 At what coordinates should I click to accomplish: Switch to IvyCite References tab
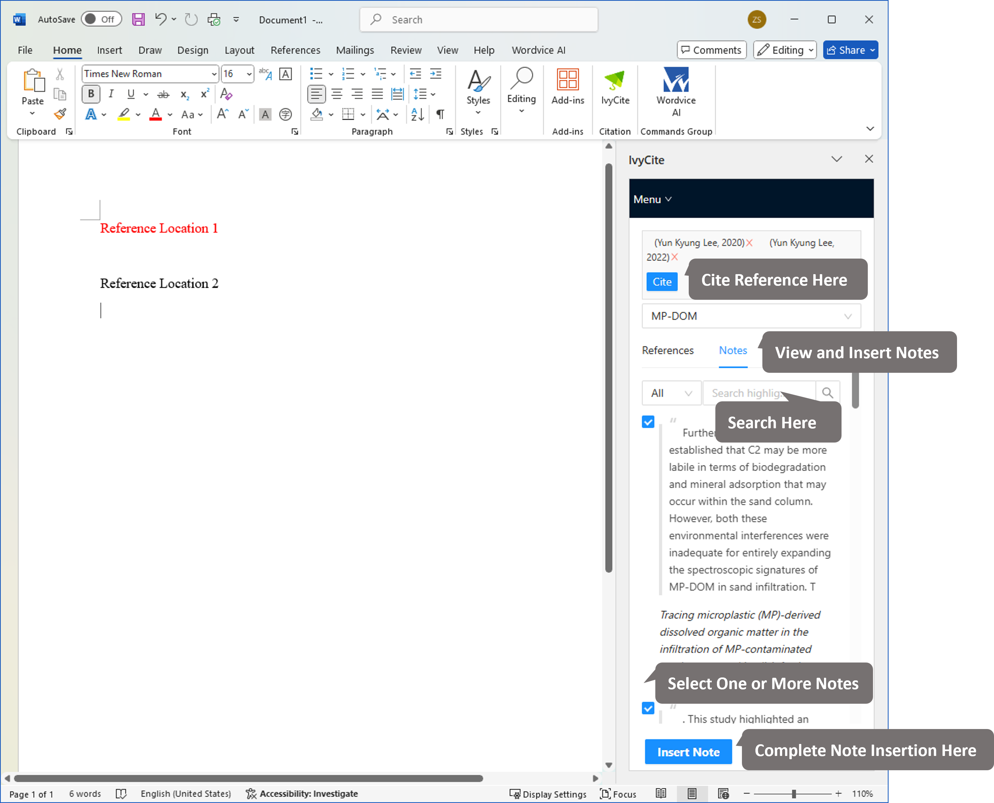pos(667,350)
